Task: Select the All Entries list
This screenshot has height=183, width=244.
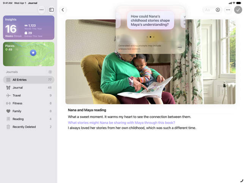Action: [x=28, y=80]
